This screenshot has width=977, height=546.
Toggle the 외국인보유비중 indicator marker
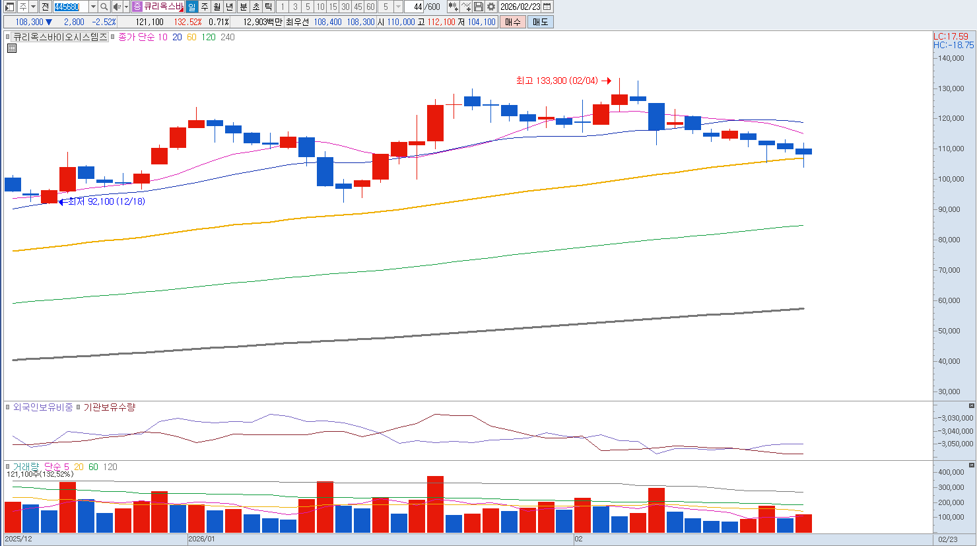(8, 407)
